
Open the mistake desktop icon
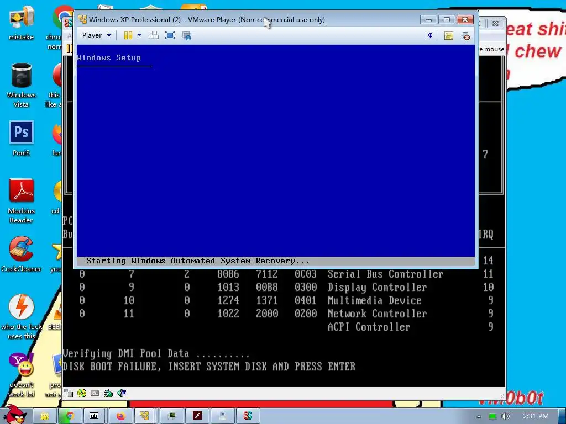pos(22,22)
